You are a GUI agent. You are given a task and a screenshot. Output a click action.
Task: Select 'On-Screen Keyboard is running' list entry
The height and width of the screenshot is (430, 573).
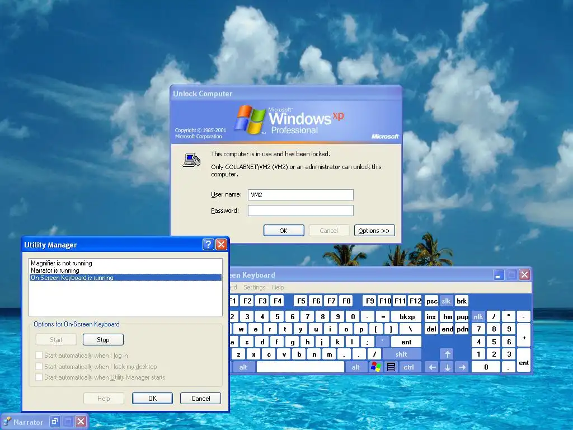pos(125,278)
